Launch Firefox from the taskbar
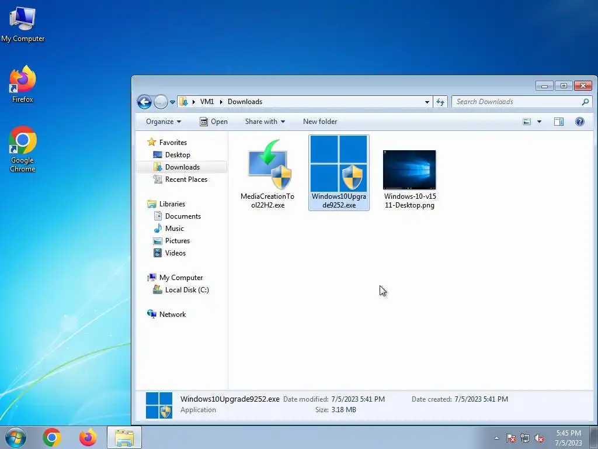The width and height of the screenshot is (598, 449). 88,437
